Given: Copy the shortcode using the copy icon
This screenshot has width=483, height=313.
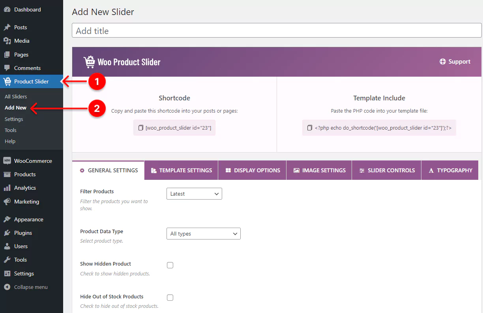Looking at the screenshot, I should point(140,128).
